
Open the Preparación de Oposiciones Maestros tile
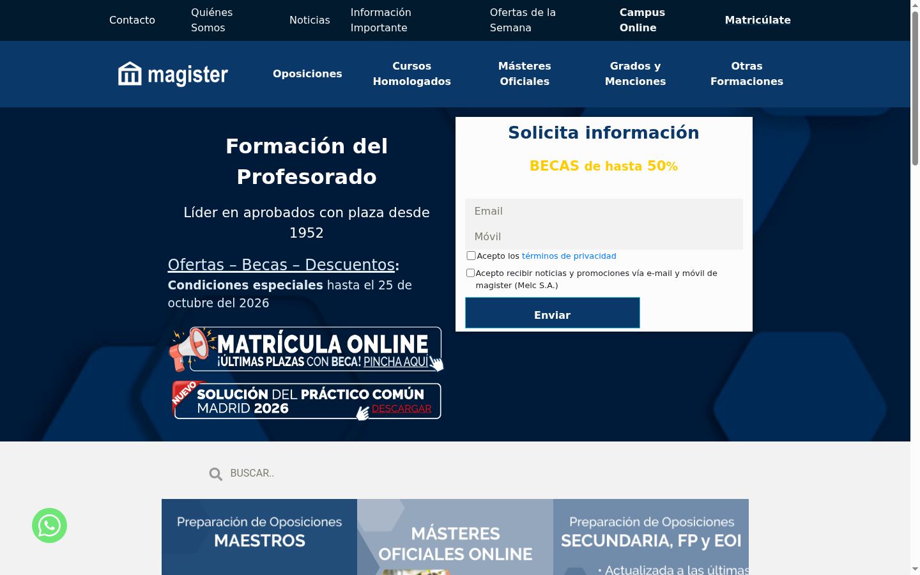[259, 537]
